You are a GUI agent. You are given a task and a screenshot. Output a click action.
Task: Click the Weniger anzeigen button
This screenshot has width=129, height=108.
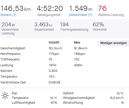(x=113, y=43)
